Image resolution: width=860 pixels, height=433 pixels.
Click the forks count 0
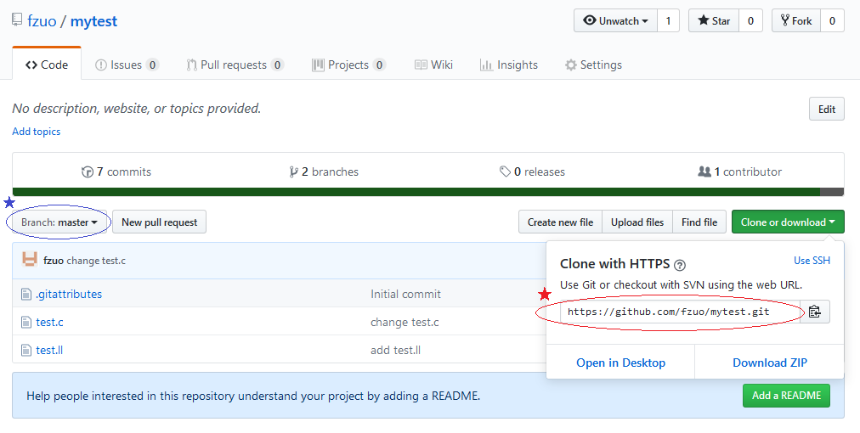pyautogui.click(x=832, y=21)
